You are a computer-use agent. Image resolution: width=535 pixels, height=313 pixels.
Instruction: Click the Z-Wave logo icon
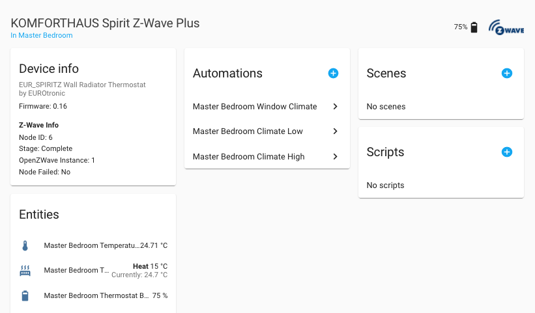[x=506, y=28]
